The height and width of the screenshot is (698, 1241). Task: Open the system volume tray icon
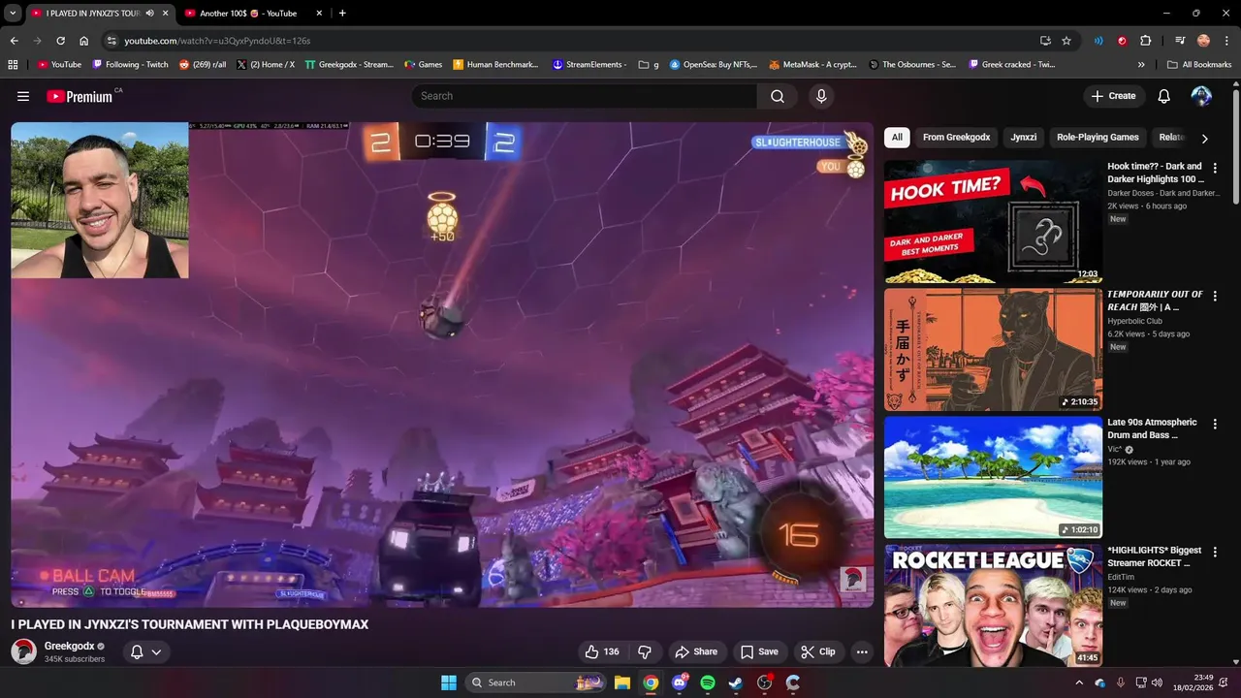tap(1157, 682)
